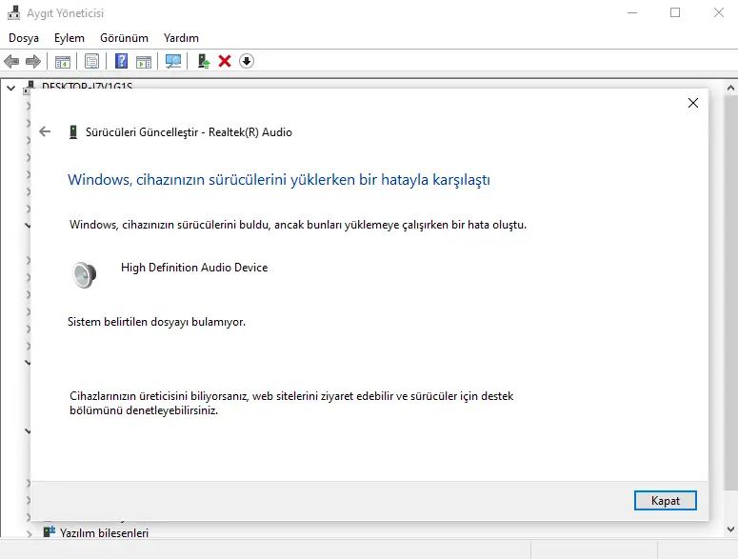Toggle the action pane toolbar icon
The height and width of the screenshot is (559, 738).
pos(144,62)
